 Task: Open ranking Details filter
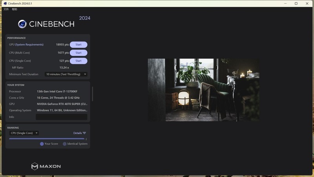click(80, 133)
